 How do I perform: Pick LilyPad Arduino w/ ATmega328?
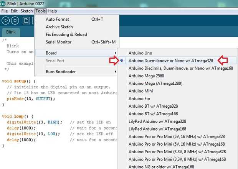(177, 121)
